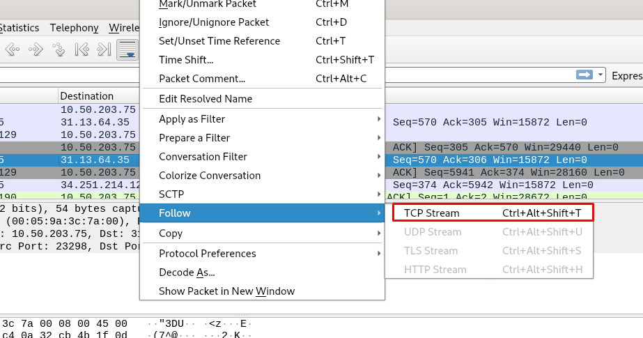Go to specified packet icon
This screenshot has height=338, width=643.
coord(59,49)
